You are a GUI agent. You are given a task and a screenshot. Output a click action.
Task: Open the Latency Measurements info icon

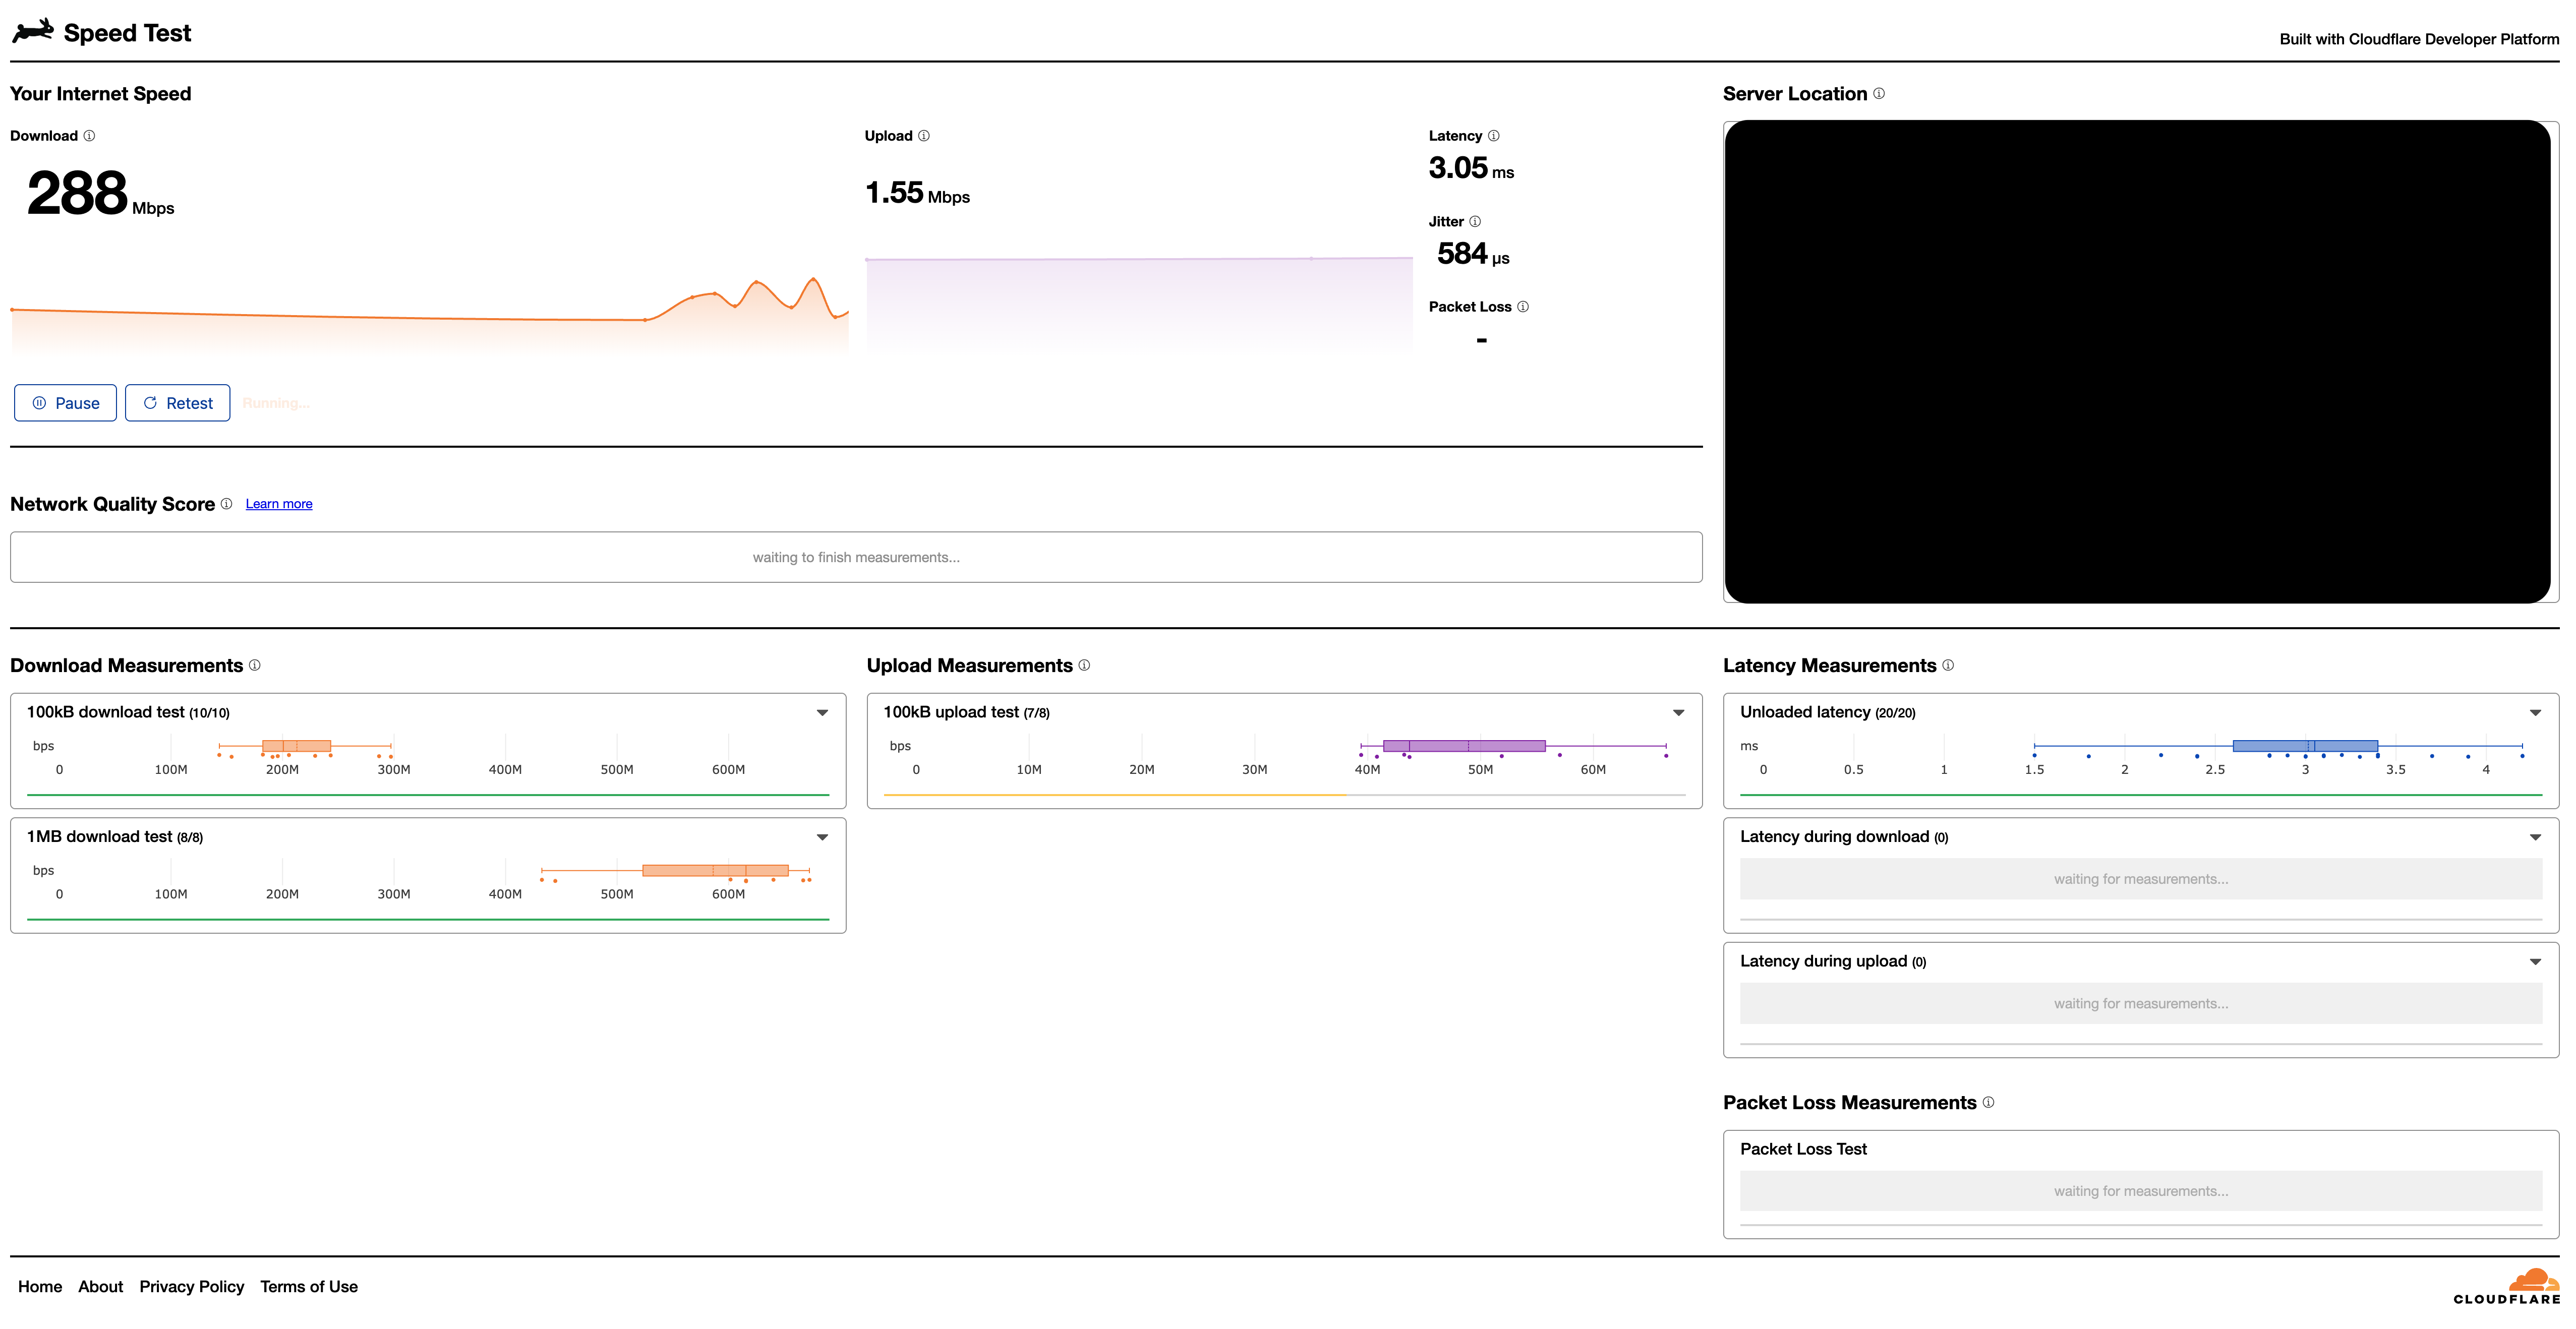pos(1948,665)
